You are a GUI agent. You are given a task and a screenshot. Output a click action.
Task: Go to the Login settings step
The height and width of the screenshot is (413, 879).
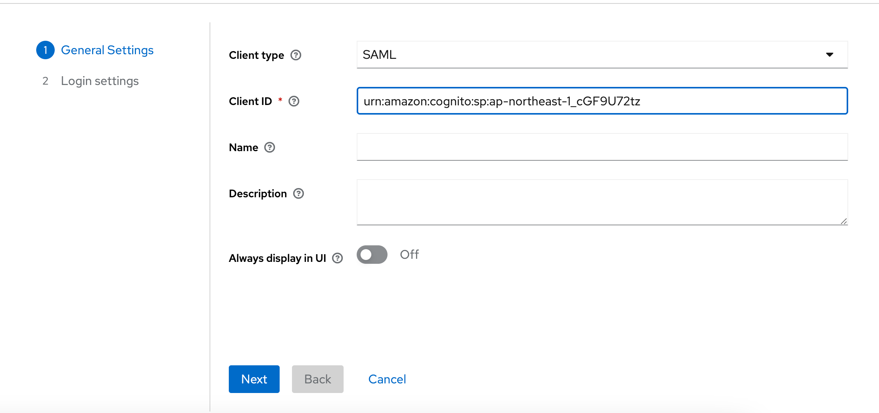point(100,80)
